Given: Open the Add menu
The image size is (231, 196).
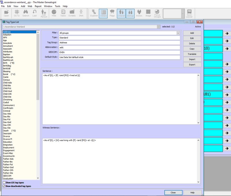Looking at the screenshot, I should point(23,6).
